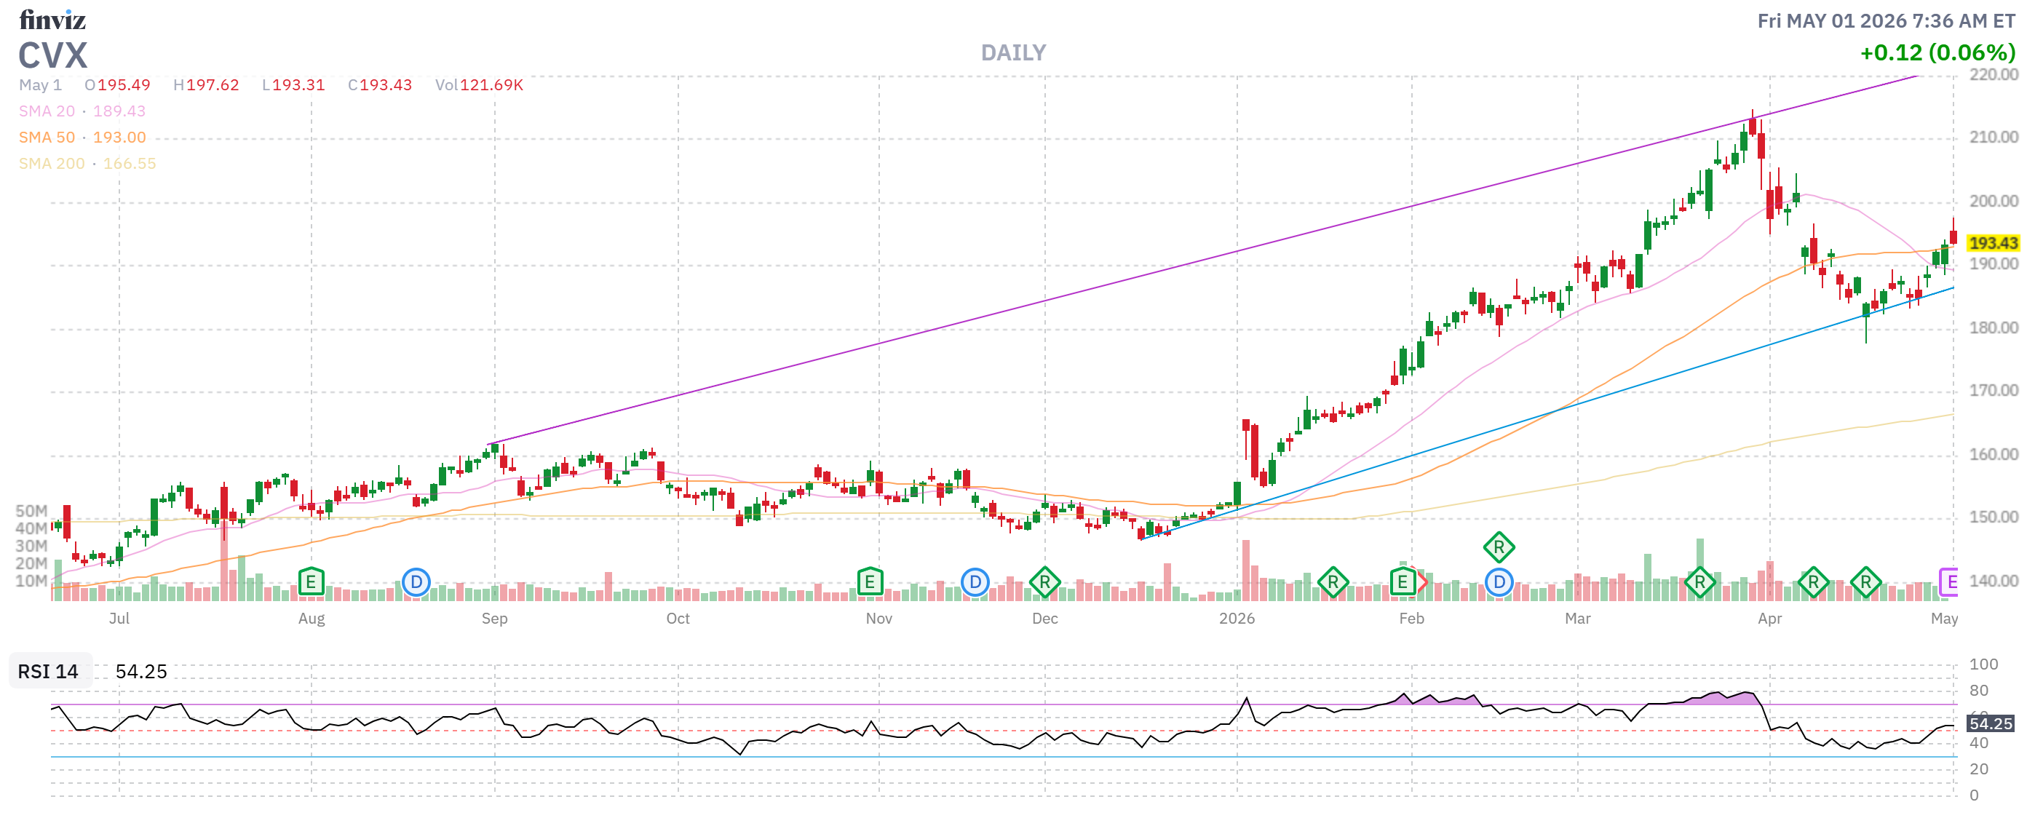Click the Apr month label
The width and height of the screenshot is (2035, 818).
(1769, 619)
